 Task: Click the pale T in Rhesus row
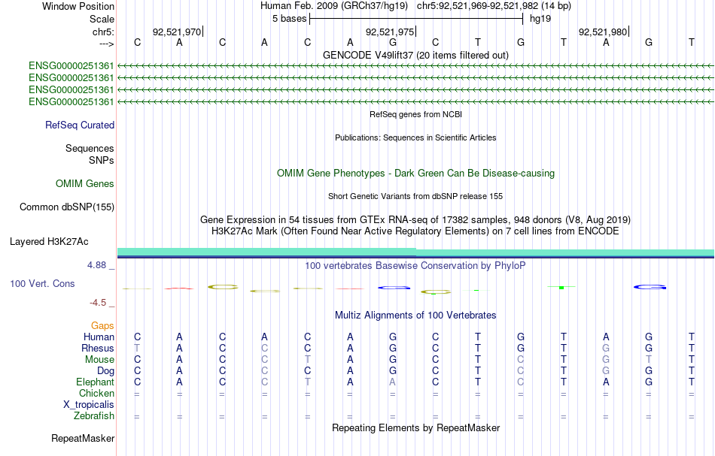tap(137, 348)
